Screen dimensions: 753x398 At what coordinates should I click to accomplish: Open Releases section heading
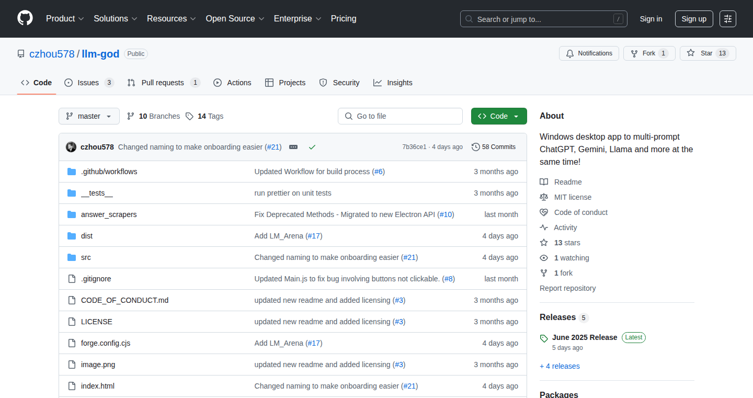pos(557,317)
